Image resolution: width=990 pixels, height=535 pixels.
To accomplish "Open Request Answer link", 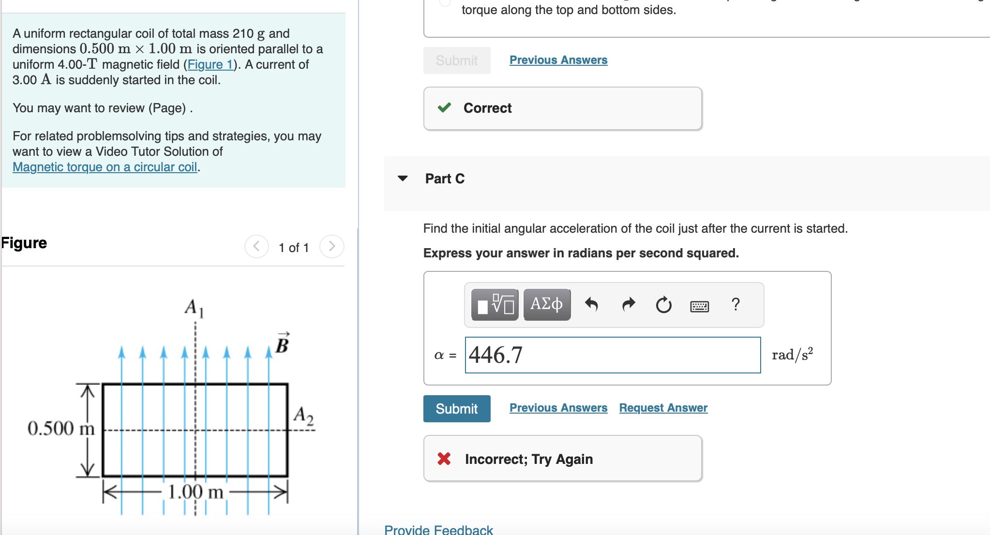I will pos(663,408).
